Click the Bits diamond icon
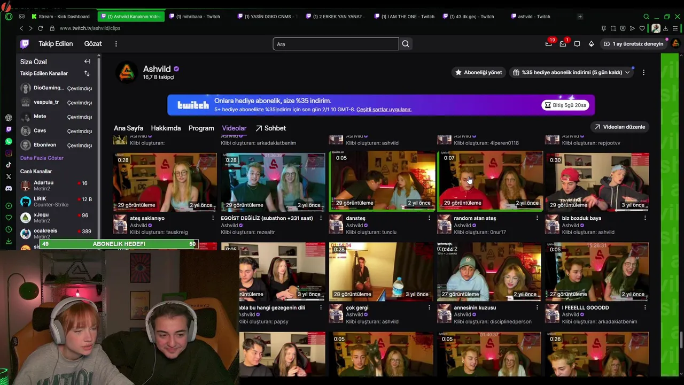Viewport: 684px width, 385px height. (591, 44)
